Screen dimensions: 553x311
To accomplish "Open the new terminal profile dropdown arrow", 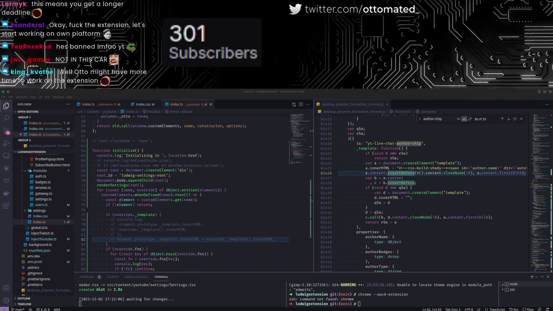I will click(536, 277).
